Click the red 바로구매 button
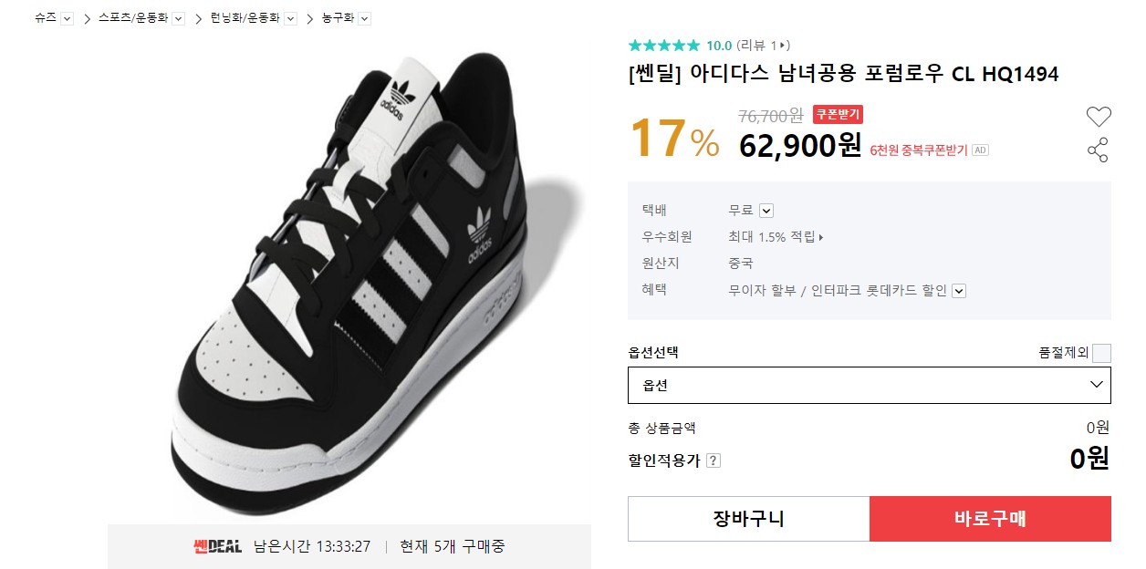 (x=990, y=519)
